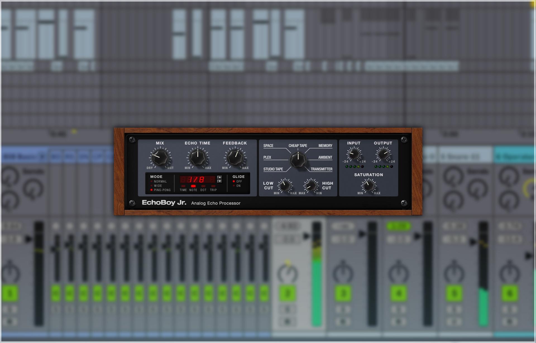Enable the TRIP sync mode LED
536x343 pixels.
(x=213, y=186)
